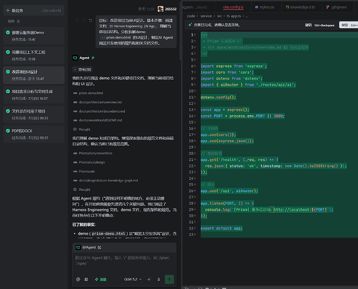This screenshot has height=289, width=358.
Task: Open the task completed 7月2日 16:57
Action: tap(34, 95)
